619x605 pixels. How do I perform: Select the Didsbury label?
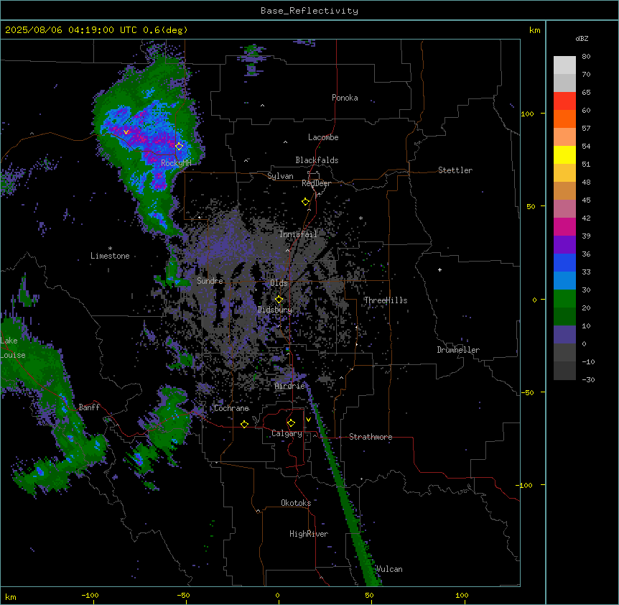275,310
